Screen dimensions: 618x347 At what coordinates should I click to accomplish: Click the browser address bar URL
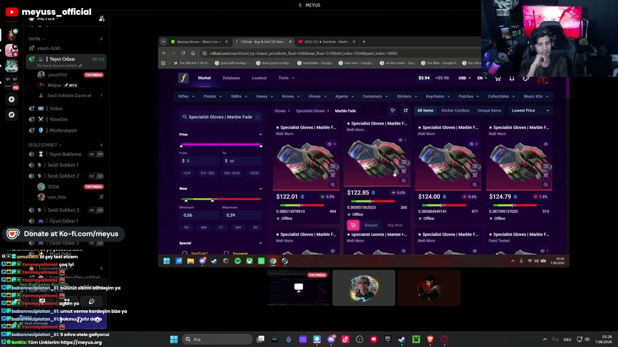click(x=304, y=53)
